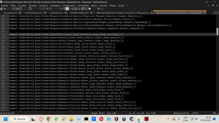Open the Plugins menu

pyautogui.click(x=113, y=5)
